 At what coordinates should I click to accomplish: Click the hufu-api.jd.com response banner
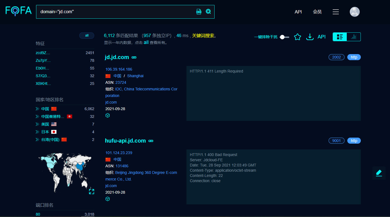coord(273,177)
